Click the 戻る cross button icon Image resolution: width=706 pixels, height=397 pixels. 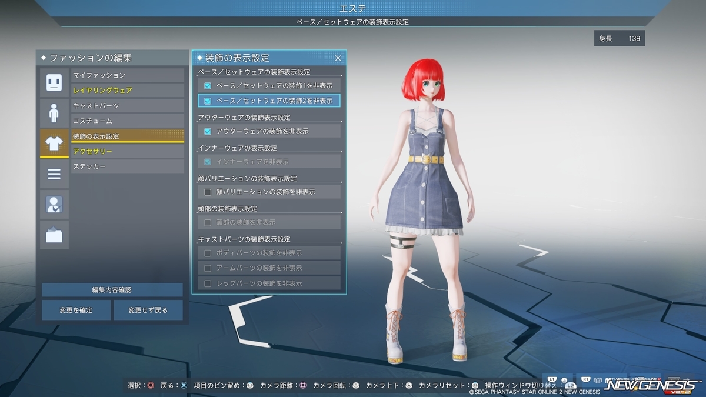tap(184, 386)
